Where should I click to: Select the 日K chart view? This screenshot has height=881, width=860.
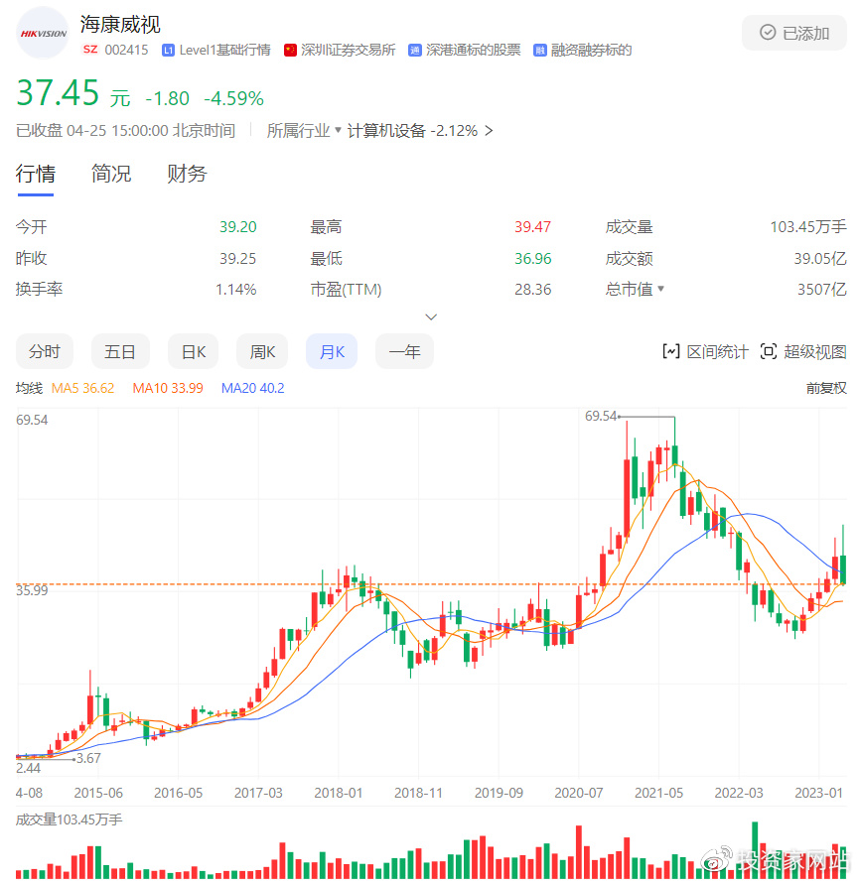point(193,352)
